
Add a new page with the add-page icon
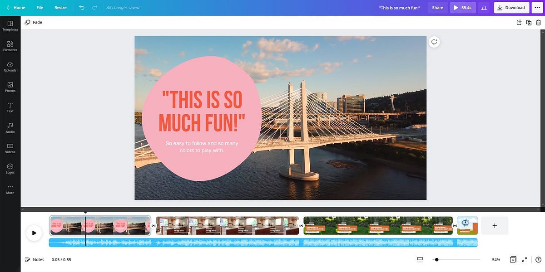[495, 225]
